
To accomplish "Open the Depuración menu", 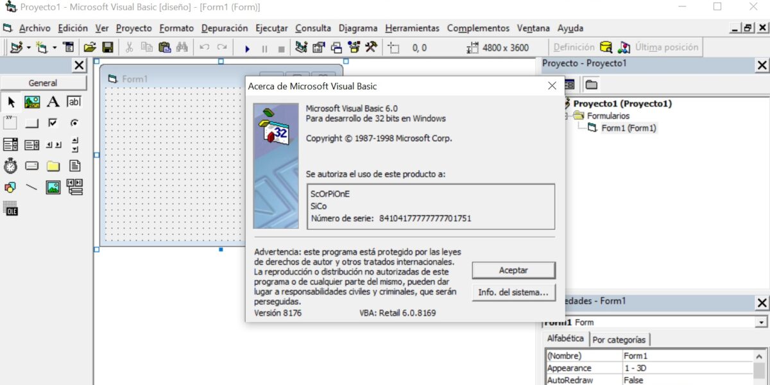I will pyautogui.click(x=224, y=28).
